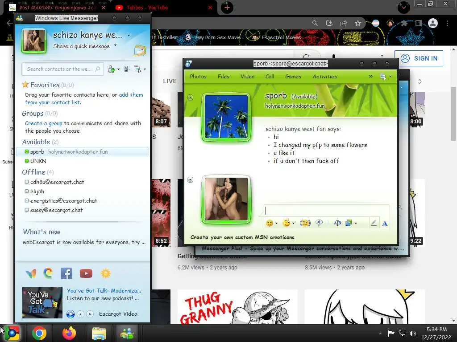Click the chat message text box
Screen dimensions: 457x342
click(x=327, y=211)
